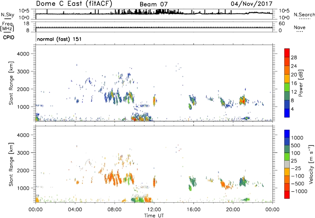Pick the light green 12–16 dB Power swatch
The height and width of the screenshot is (218, 315).
coord(287,87)
